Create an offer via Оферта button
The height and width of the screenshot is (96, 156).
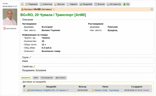tap(72, 4)
